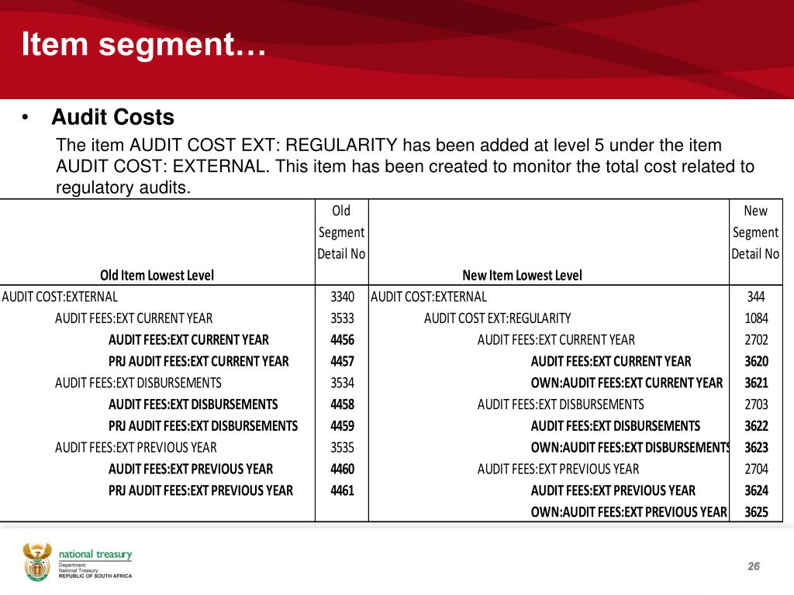Click the old segment number 3534
Screen dimensions: 794x595
click(x=342, y=383)
